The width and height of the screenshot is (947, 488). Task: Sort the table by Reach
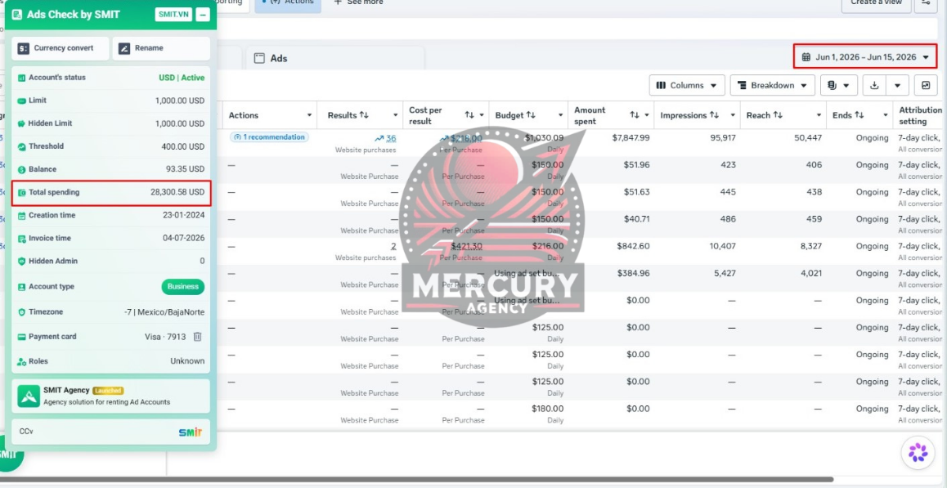(x=778, y=115)
